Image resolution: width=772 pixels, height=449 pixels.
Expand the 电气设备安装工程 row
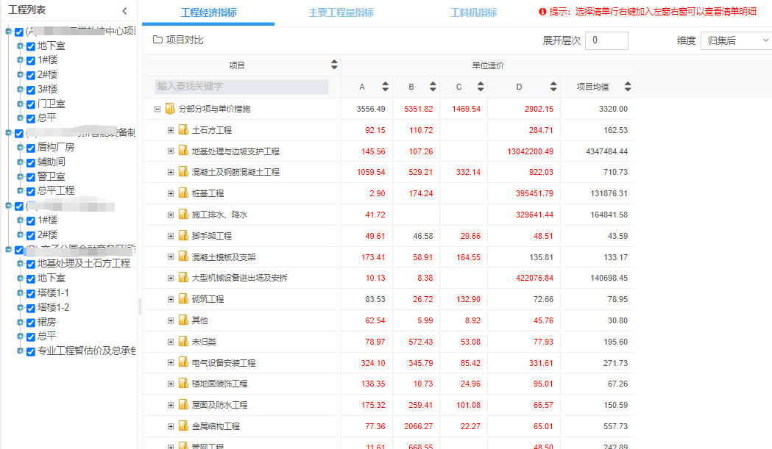(170, 362)
